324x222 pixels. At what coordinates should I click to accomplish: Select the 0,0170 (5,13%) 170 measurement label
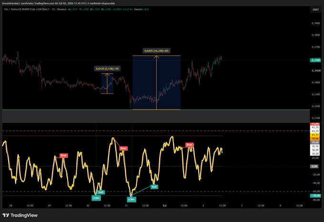107,69
